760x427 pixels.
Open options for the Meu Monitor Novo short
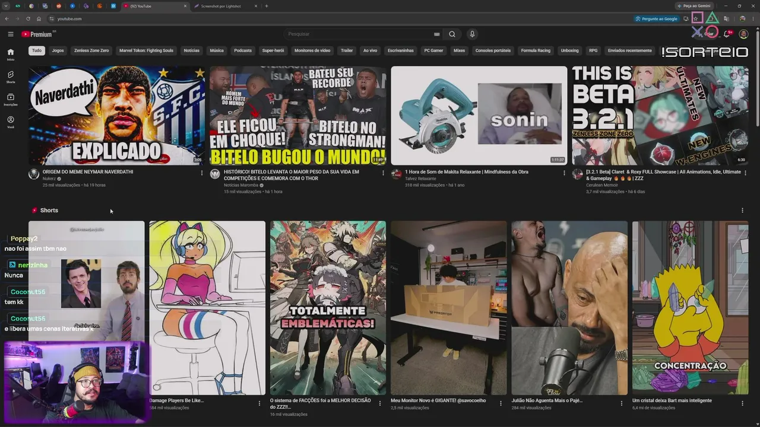(501, 403)
